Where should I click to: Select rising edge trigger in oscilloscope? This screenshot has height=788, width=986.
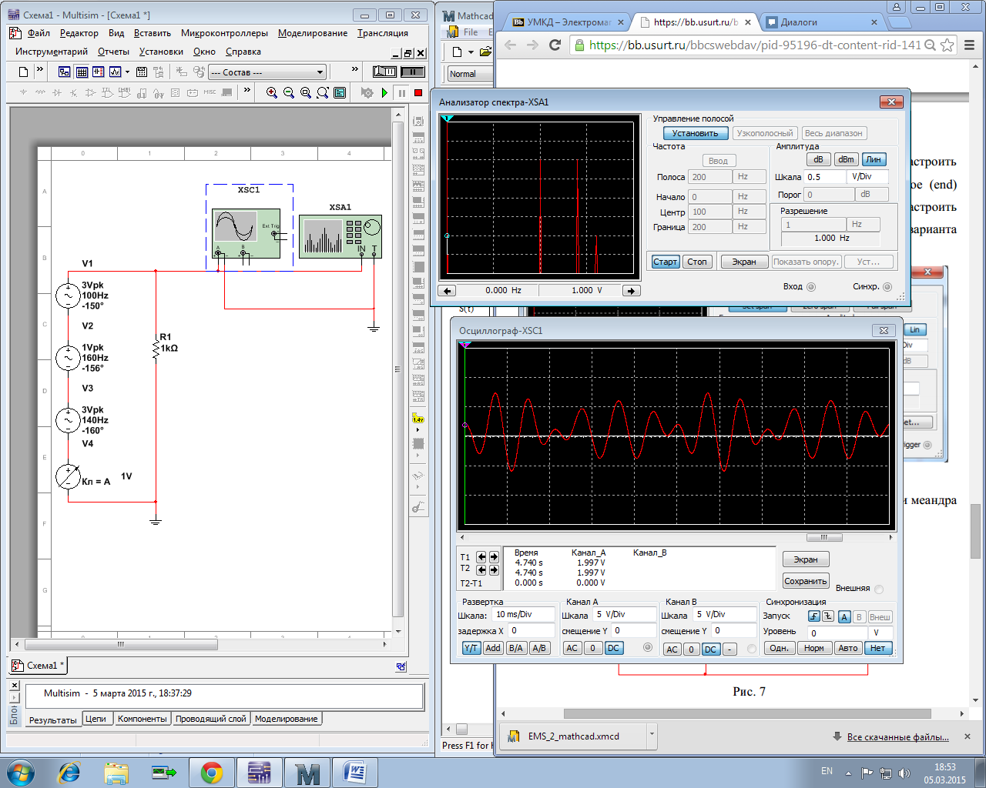click(x=813, y=616)
